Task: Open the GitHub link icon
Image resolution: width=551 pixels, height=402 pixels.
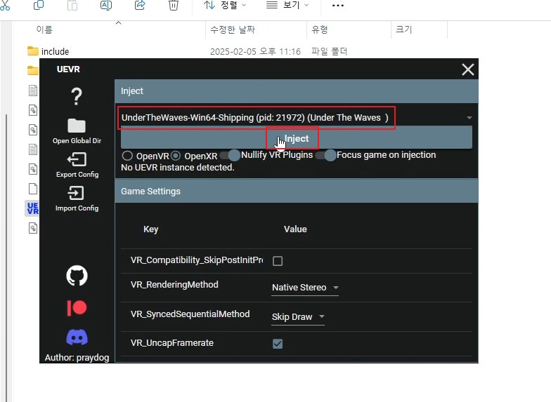Action: click(x=77, y=275)
